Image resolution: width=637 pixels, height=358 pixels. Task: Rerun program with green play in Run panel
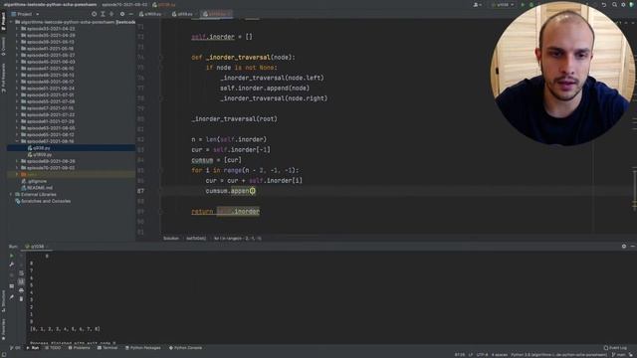click(11, 256)
